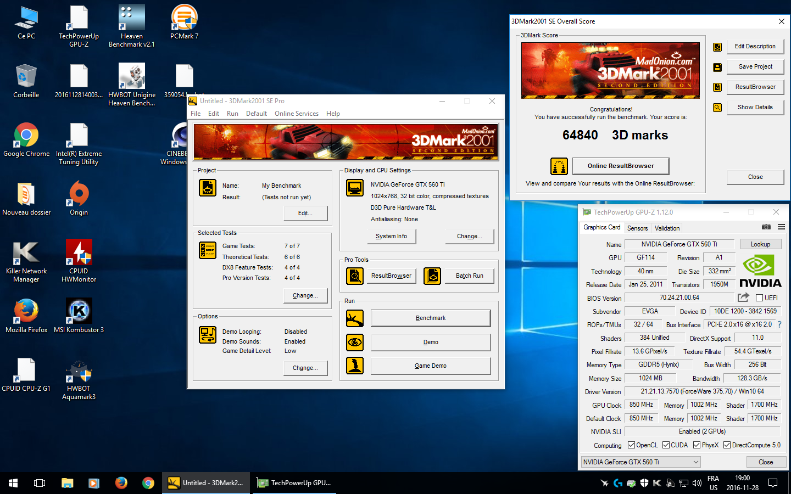The width and height of the screenshot is (791, 494).
Task: Open the Edit menu in 3DMark2001
Action: [x=214, y=114]
